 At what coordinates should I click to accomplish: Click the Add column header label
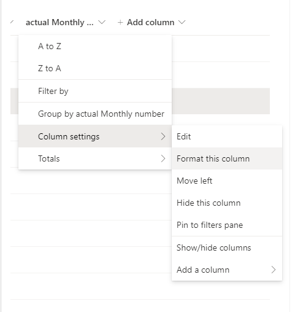tap(151, 22)
